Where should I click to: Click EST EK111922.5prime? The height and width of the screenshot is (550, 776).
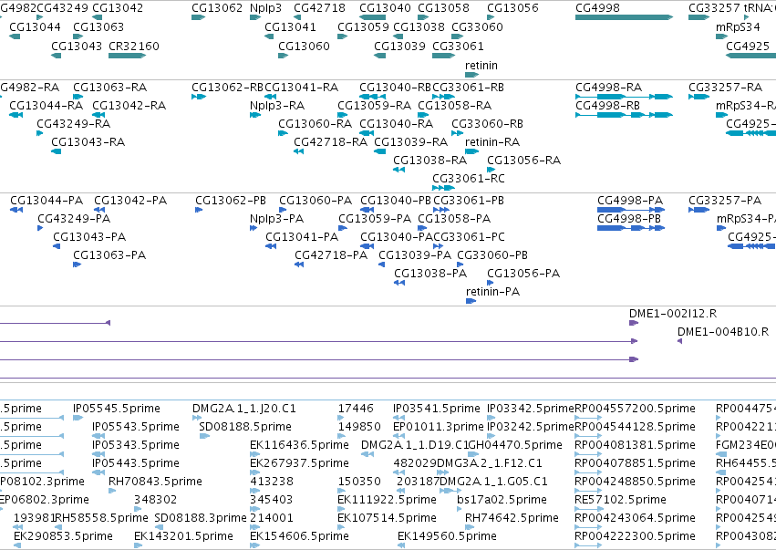387,500
